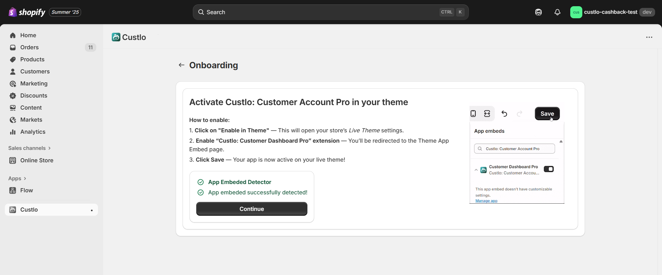Click the green cus store avatar
662x275 pixels.
coord(576,12)
